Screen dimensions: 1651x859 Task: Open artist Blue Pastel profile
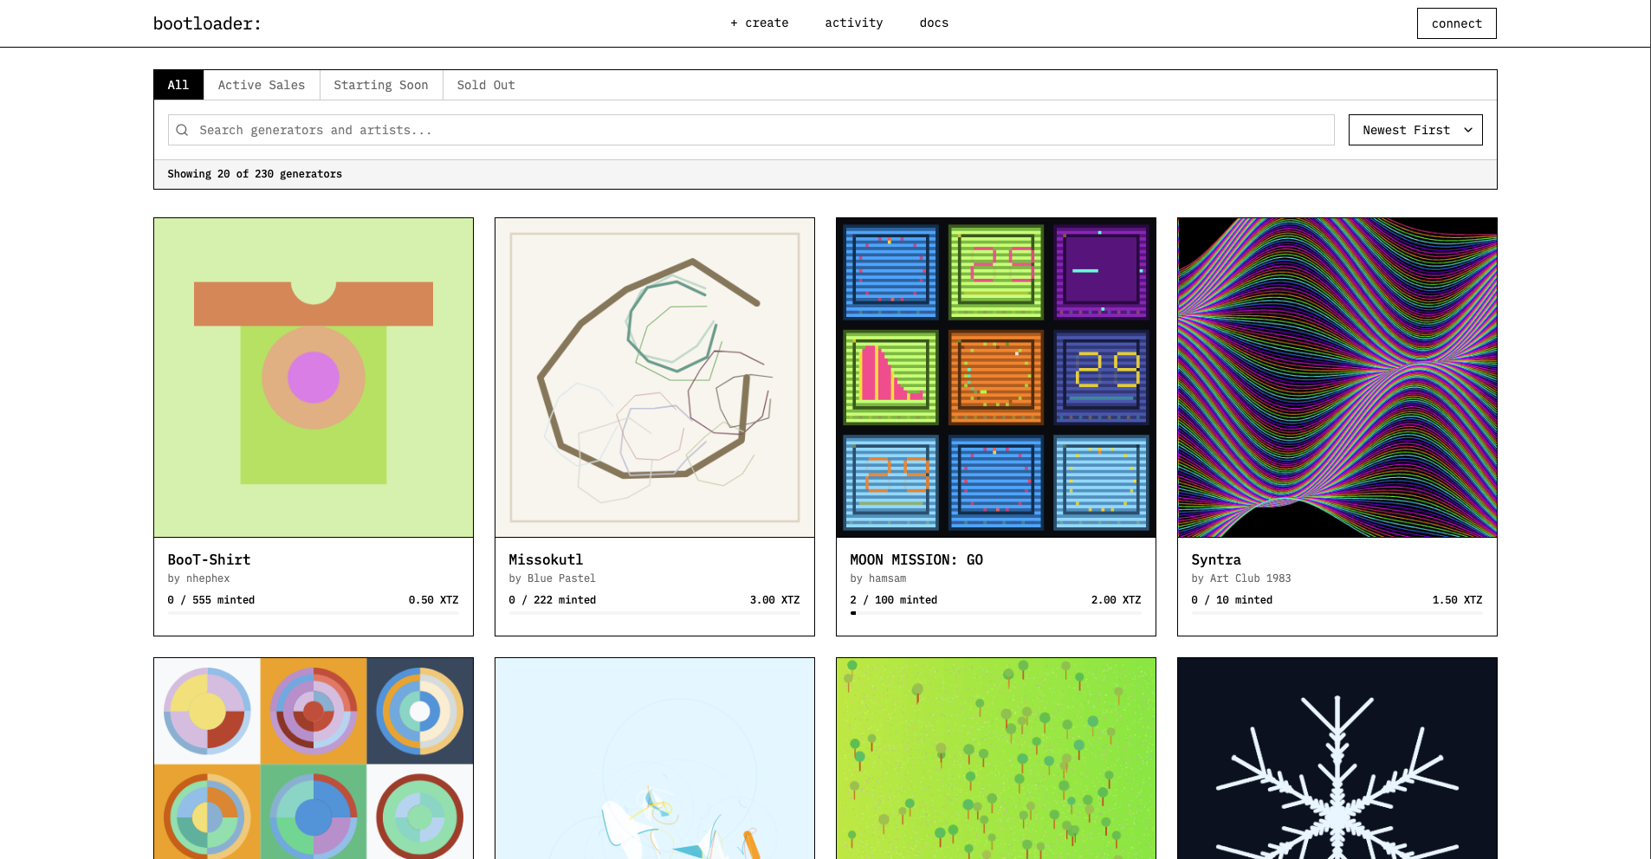(561, 578)
